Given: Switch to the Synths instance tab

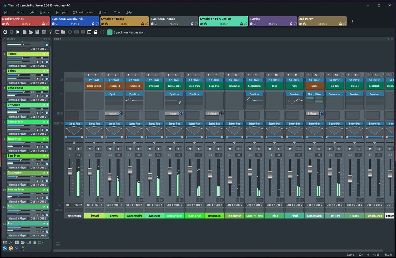Looking at the screenshot, I should click(273, 21).
